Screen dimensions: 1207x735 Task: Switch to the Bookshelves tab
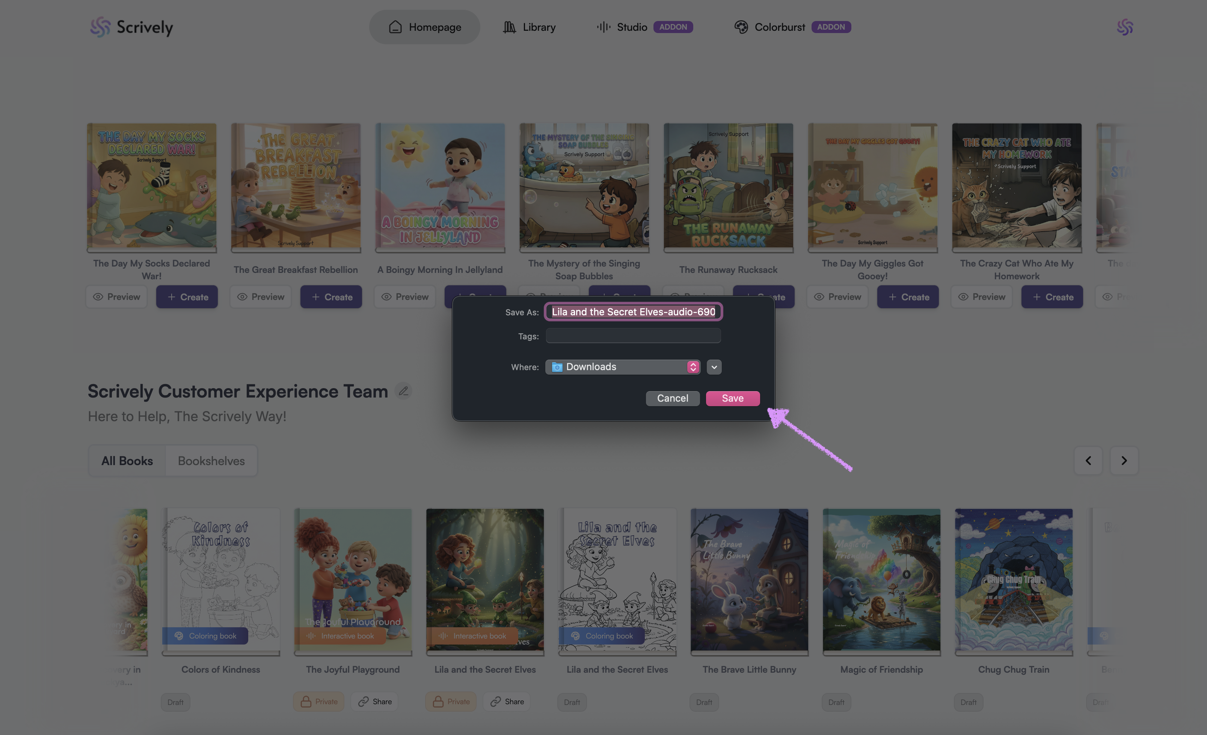211,460
